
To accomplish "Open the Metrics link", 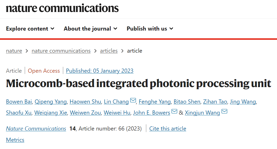I will point(15,140).
